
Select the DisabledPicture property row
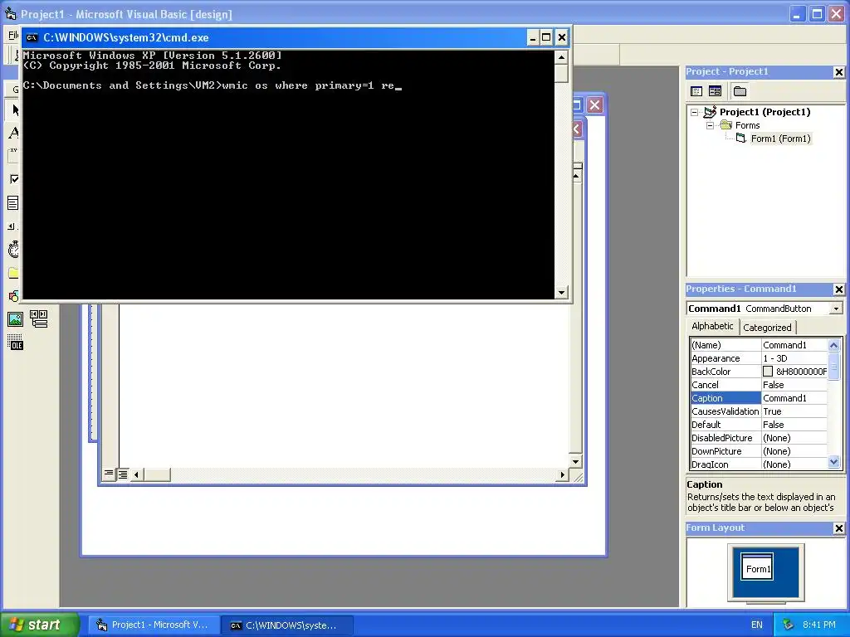click(759, 438)
